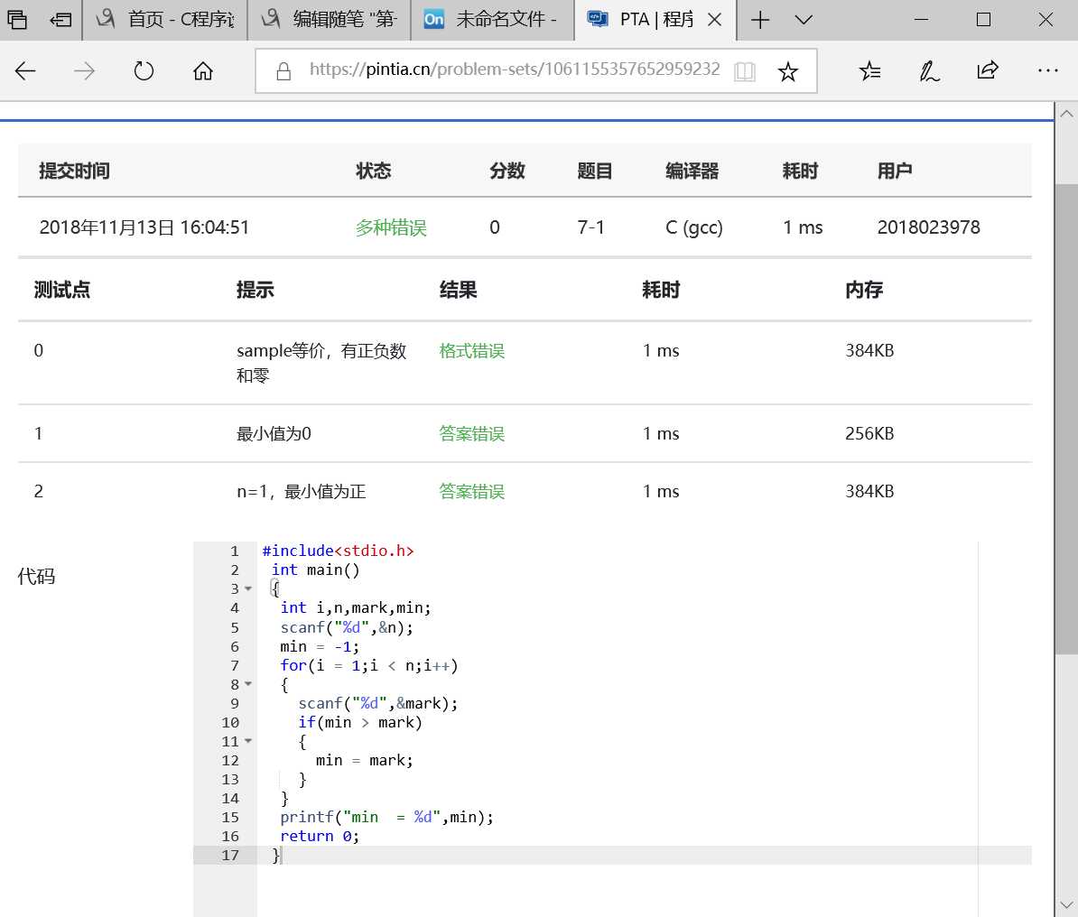Screen dimensions: 1078x917
Task: Click the 编译器 column header
Action: [x=692, y=171]
